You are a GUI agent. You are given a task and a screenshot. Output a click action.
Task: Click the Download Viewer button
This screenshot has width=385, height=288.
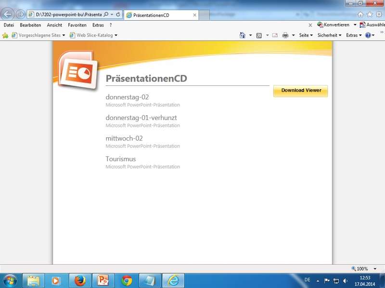tap(300, 91)
